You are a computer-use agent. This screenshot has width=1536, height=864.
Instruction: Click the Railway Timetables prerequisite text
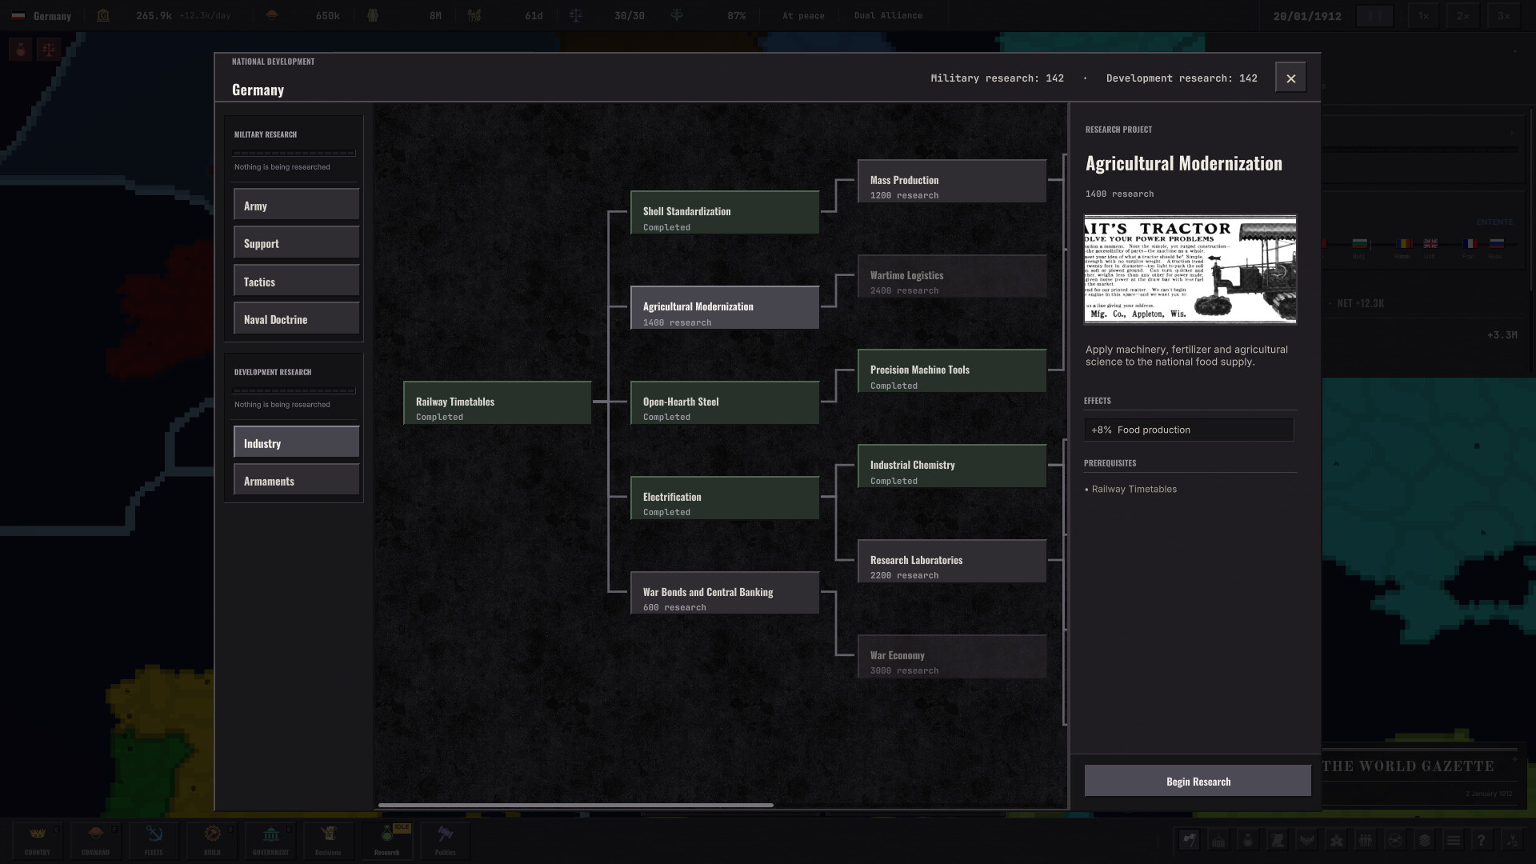(x=1134, y=489)
